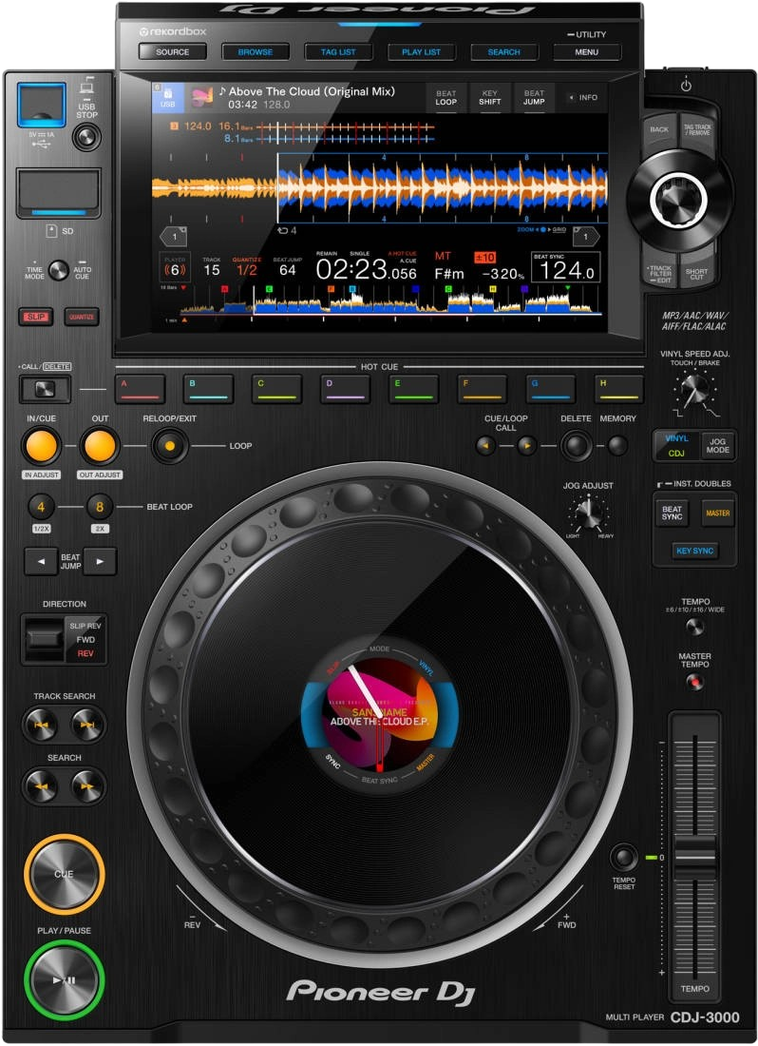The width and height of the screenshot is (758, 1046).
Task: Open the MENU / UTILITY button
Action: pyautogui.click(x=587, y=52)
